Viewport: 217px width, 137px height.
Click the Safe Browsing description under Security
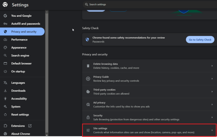click(x=136, y=119)
